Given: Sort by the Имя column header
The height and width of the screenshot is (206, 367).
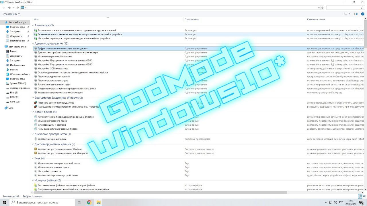Looking at the screenshot, I should tap(36, 19).
